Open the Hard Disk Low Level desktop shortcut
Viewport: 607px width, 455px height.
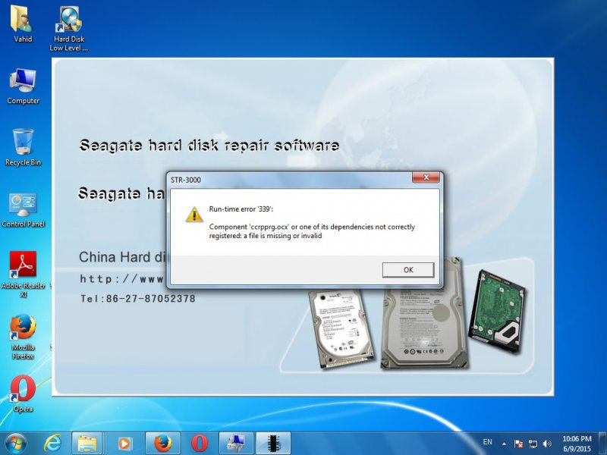(69, 29)
